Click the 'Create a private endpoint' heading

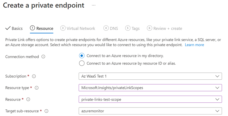click(43, 5)
